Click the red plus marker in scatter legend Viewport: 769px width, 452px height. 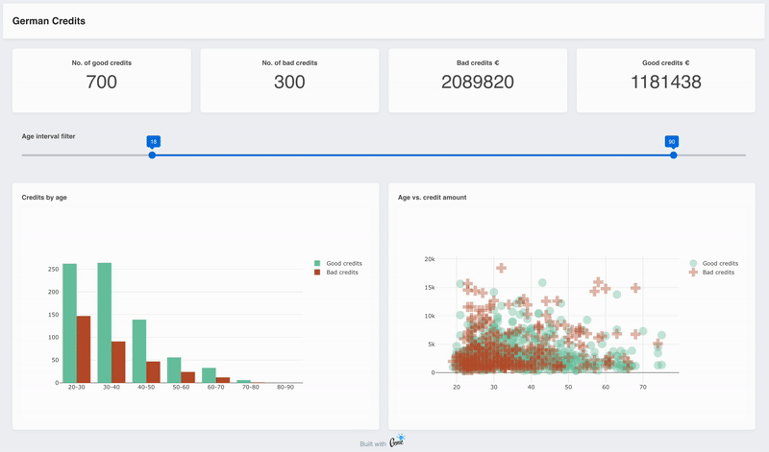click(x=693, y=273)
